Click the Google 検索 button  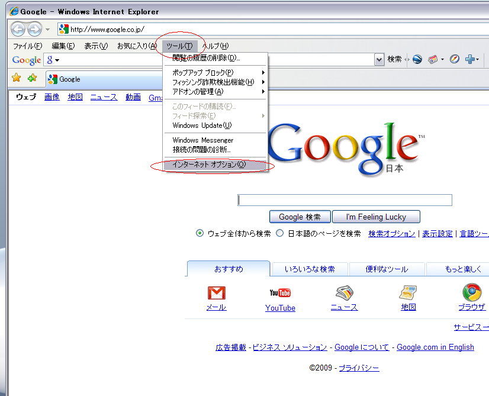(x=300, y=217)
